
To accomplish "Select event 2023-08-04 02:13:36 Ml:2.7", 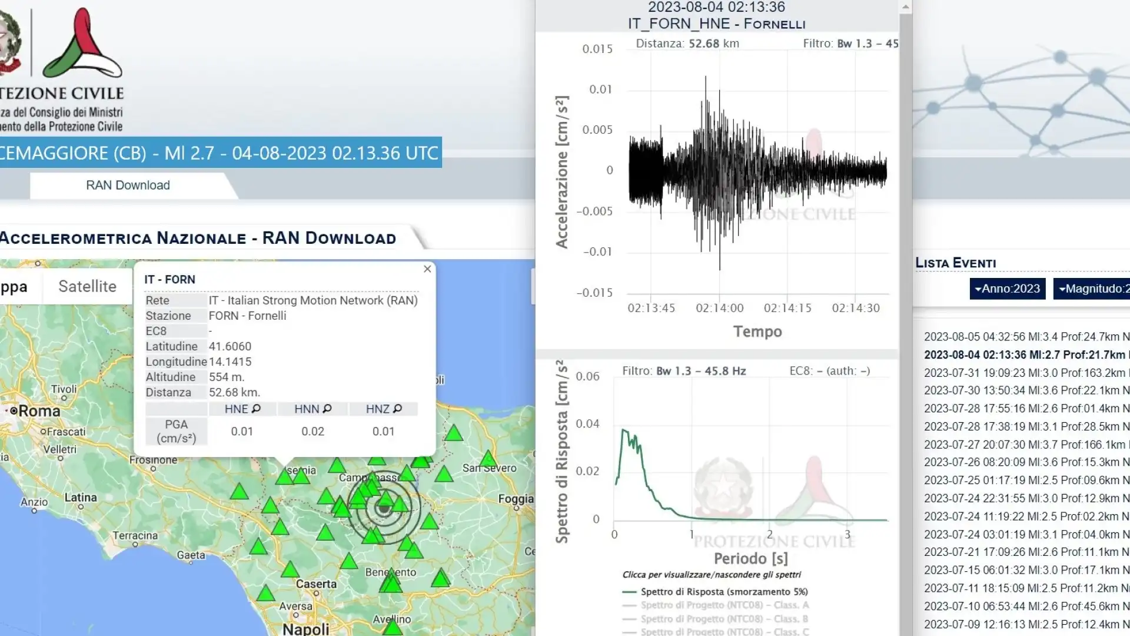I will click(x=1026, y=355).
